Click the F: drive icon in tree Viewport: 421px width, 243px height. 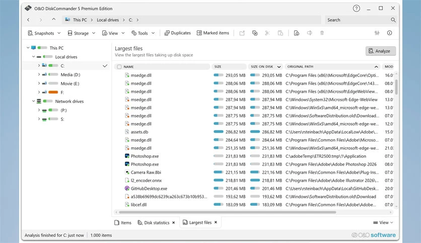pyautogui.click(x=44, y=92)
